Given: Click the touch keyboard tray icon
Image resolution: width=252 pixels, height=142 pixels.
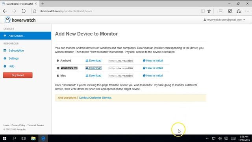Looking at the screenshot, I should click(233, 138).
